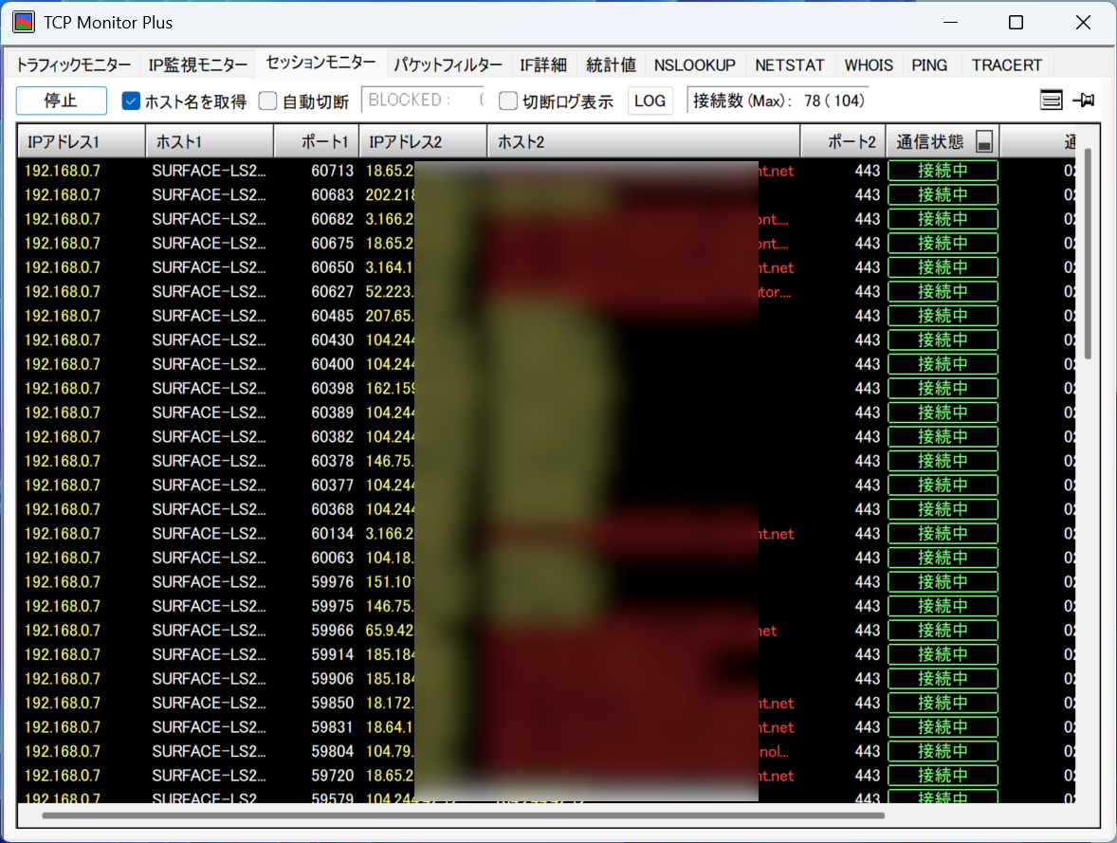
Task: Open the NSLOOKUP tab
Action: coord(694,64)
